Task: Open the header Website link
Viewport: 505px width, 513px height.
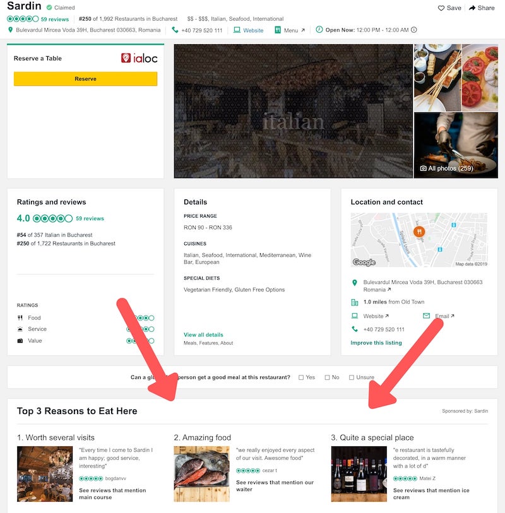Action: (253, 30)
